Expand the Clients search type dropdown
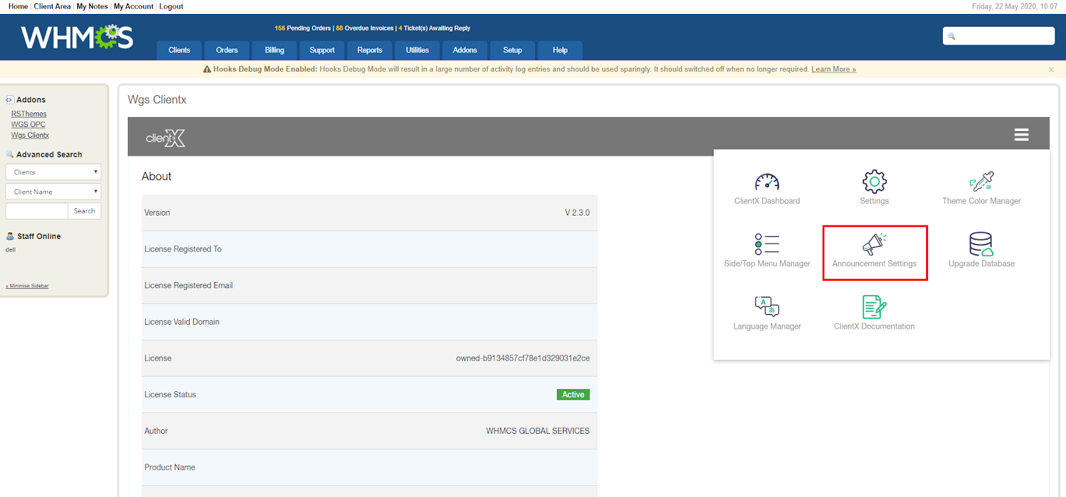 coord(53,172)
